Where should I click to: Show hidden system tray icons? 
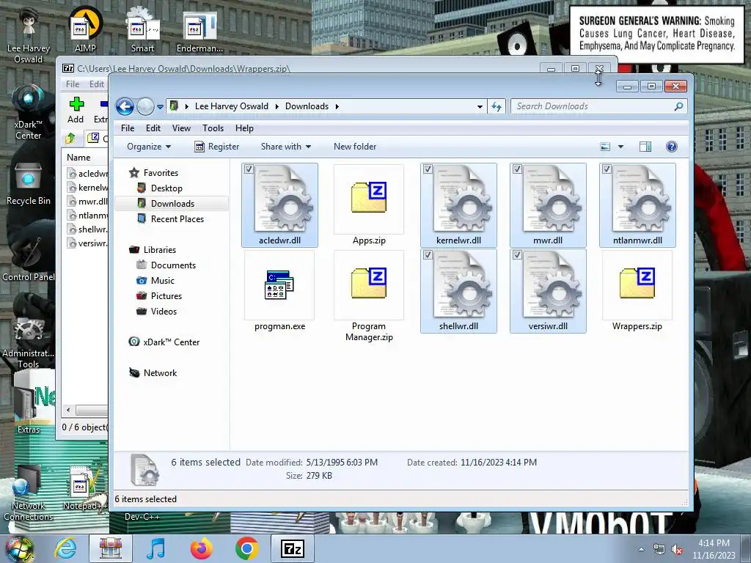(641, 549)
